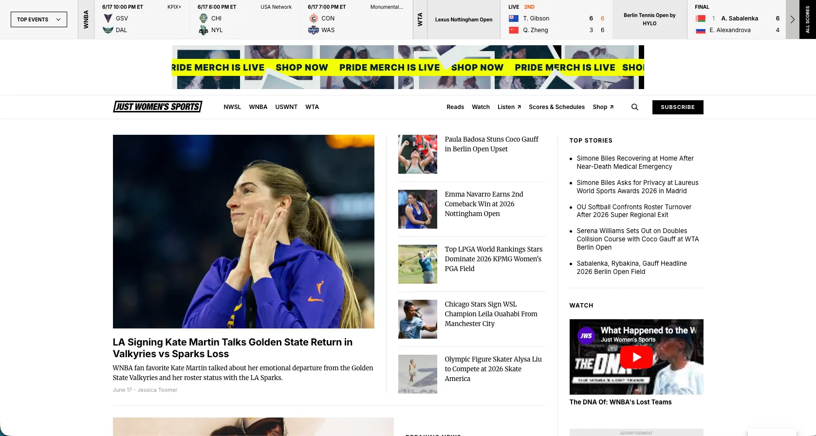Open the Listen external link
The image size is (816, 436).
click(x=509, y=107)
